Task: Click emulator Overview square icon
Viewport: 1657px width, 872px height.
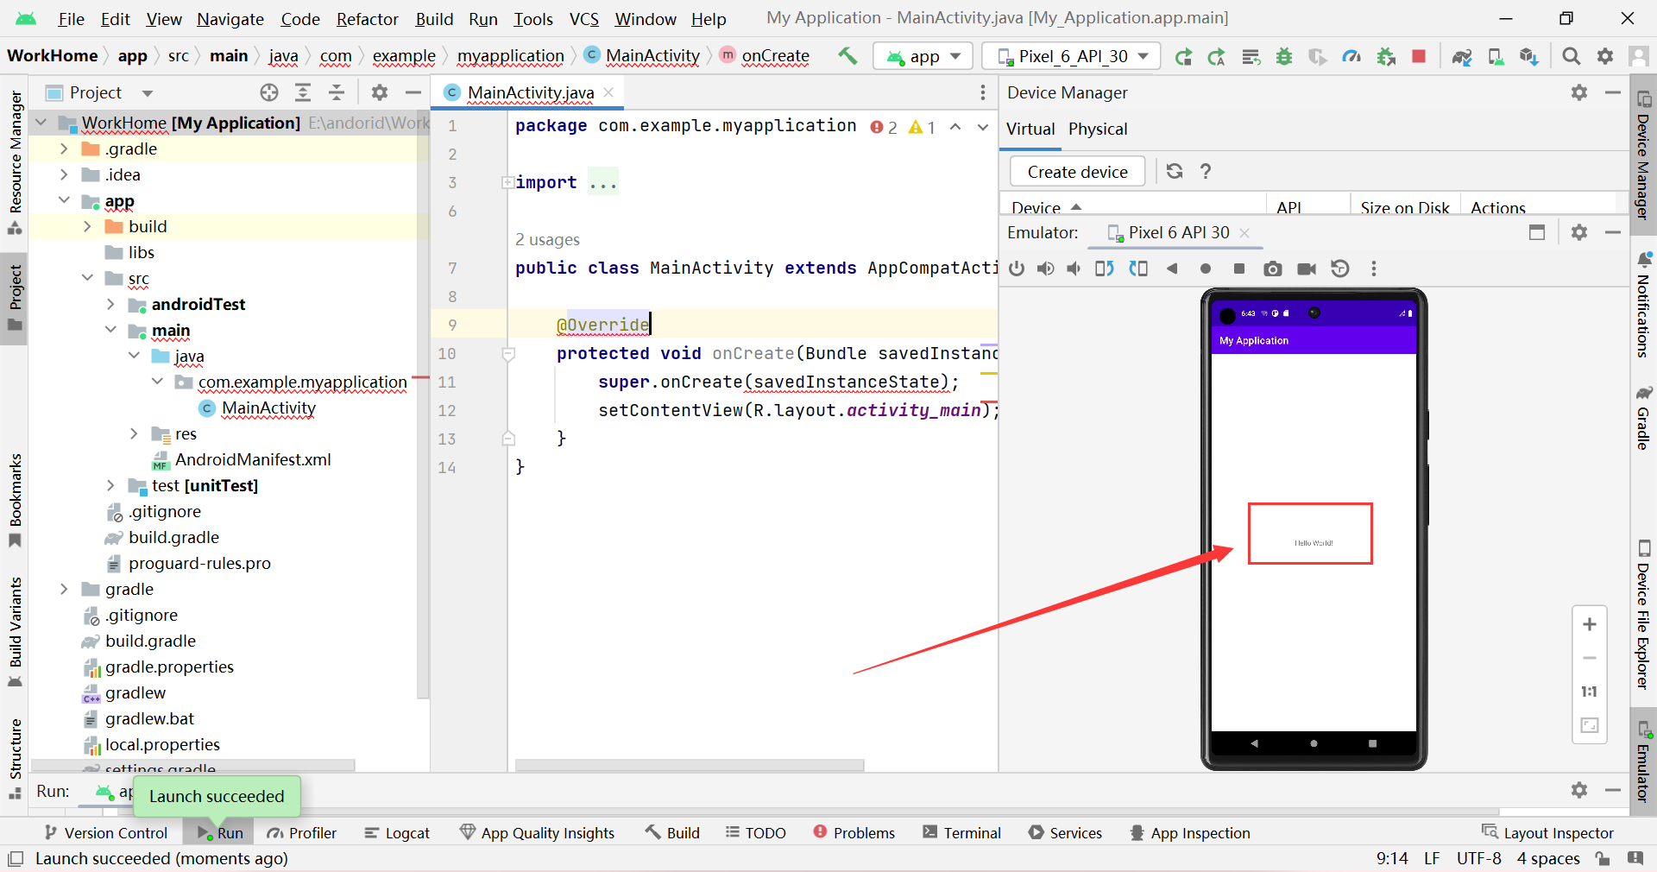Action: click(x=1239, y=269)
